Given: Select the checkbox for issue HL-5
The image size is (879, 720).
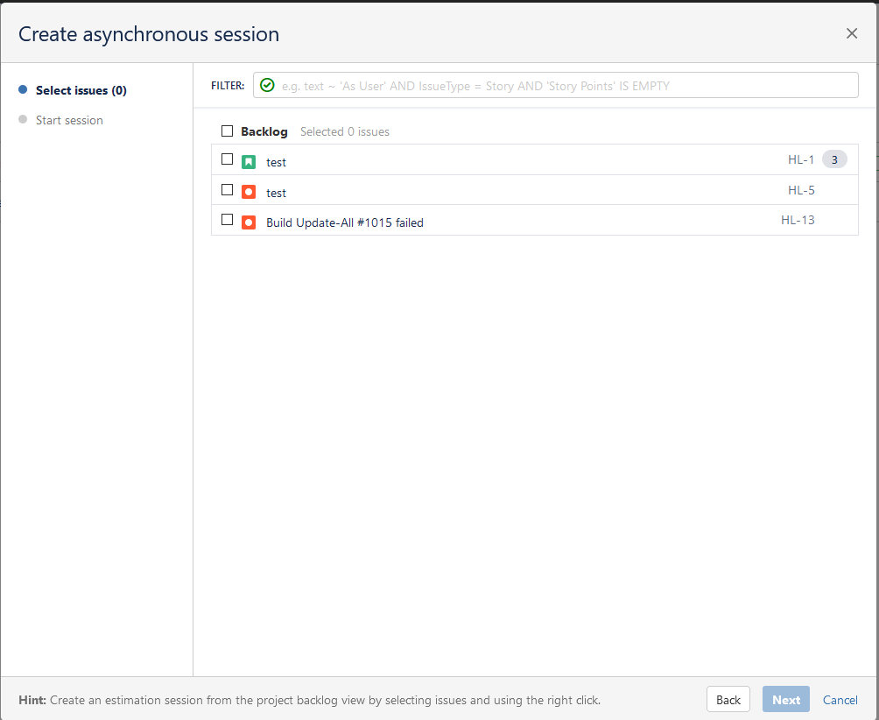Looking at the screenshot, I should pos(228,189).
